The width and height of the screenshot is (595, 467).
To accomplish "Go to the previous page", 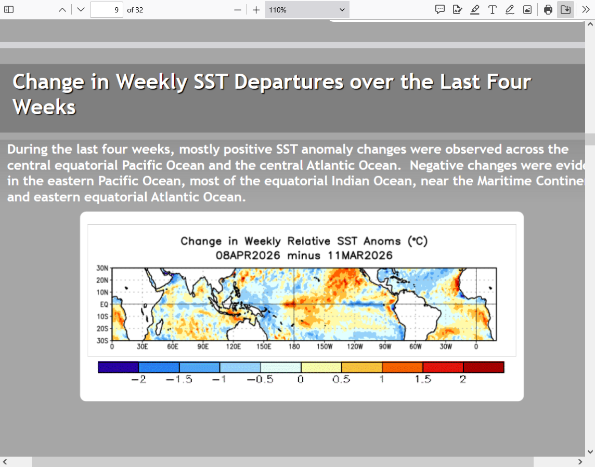I will (62, 9).
